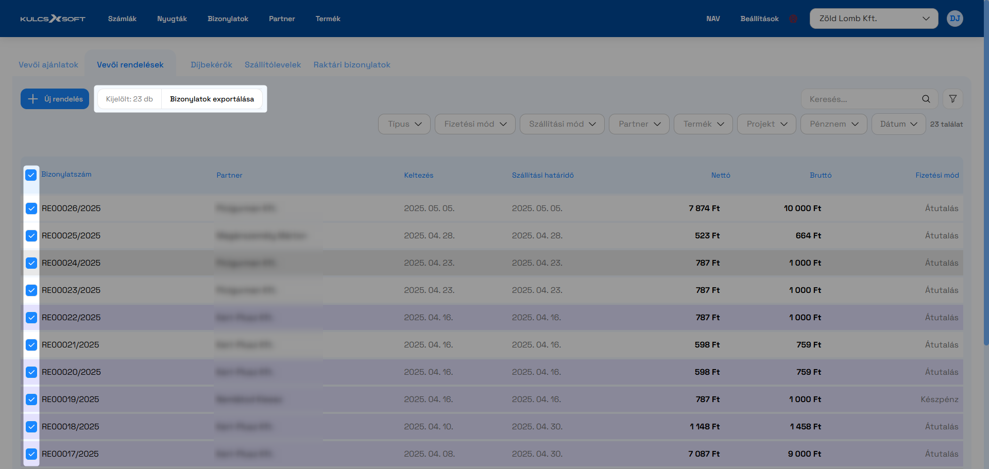Open the Nyugták menu
Screen dimensions: 989x469
click(x=172, y=19)
